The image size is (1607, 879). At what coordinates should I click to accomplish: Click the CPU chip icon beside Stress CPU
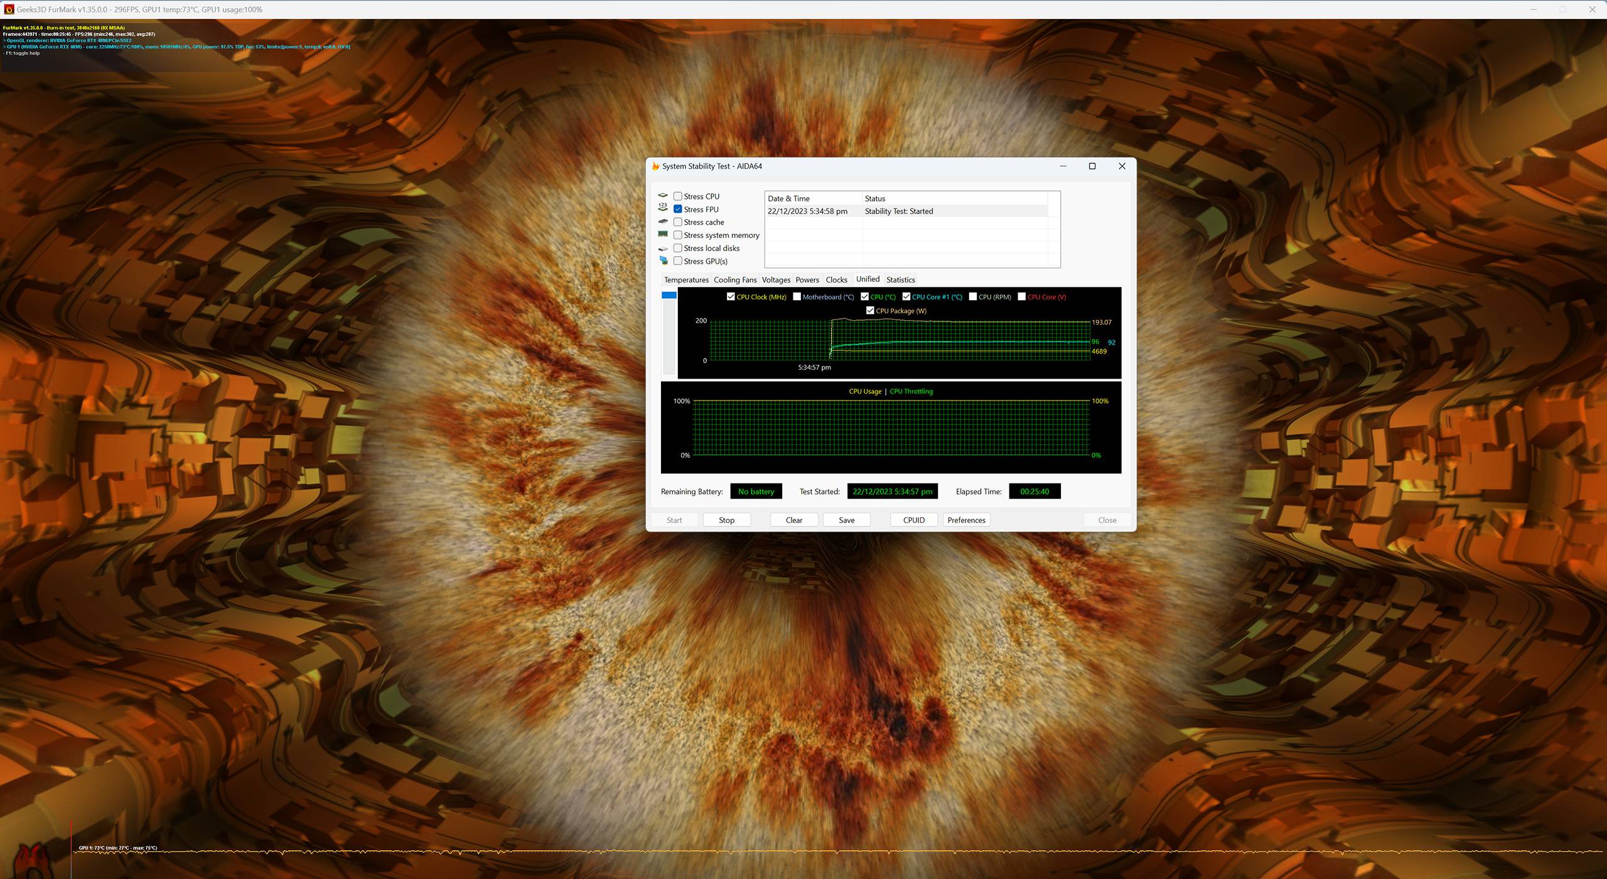[x=663, y=196]
